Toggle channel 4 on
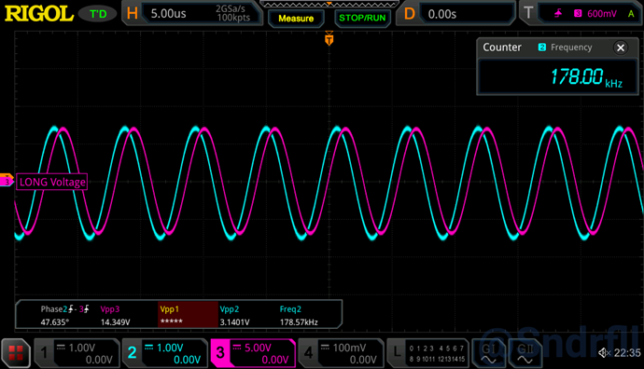The image size is (644, 369). [x=341, y=353]
